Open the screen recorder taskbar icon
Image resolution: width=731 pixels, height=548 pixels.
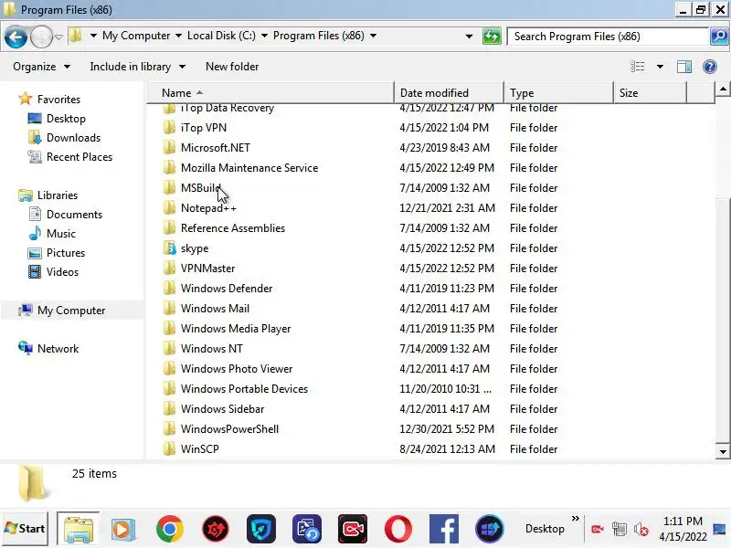pyautogui.click(x=353, y=529)
